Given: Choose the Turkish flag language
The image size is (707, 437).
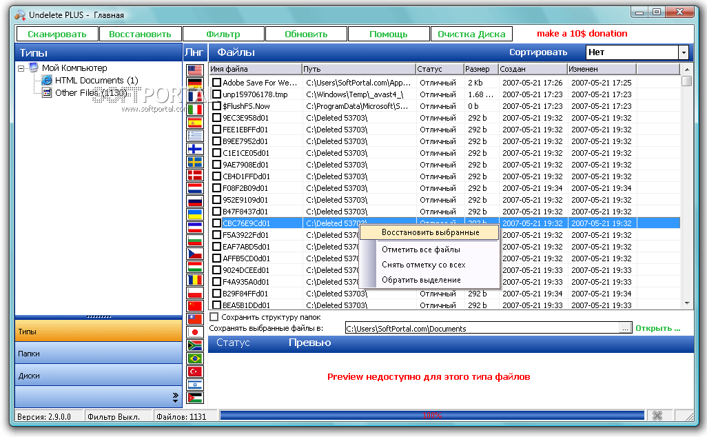Looking at the screenshot, I should tap(195, 372).
